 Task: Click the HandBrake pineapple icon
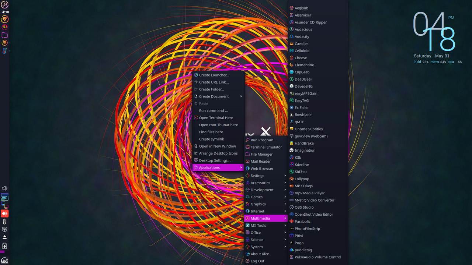pos(291,143)
